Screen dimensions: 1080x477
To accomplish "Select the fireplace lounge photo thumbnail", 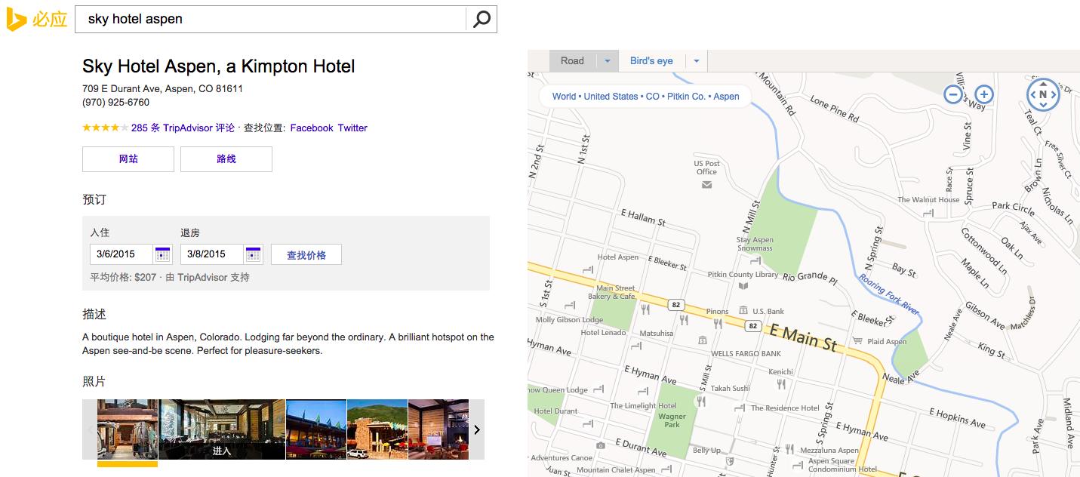I will click(x=438, y=429).
